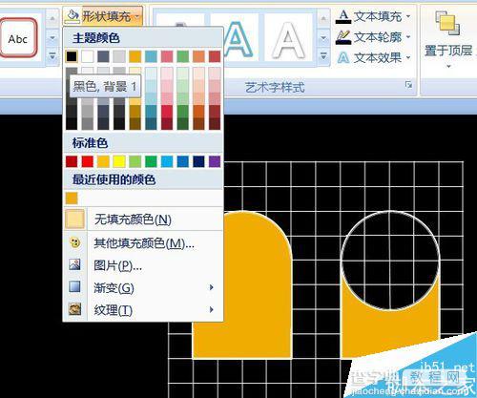
Task: Open the 文本轮廓 text outline dropdown
Action: [x=374, y=37]
